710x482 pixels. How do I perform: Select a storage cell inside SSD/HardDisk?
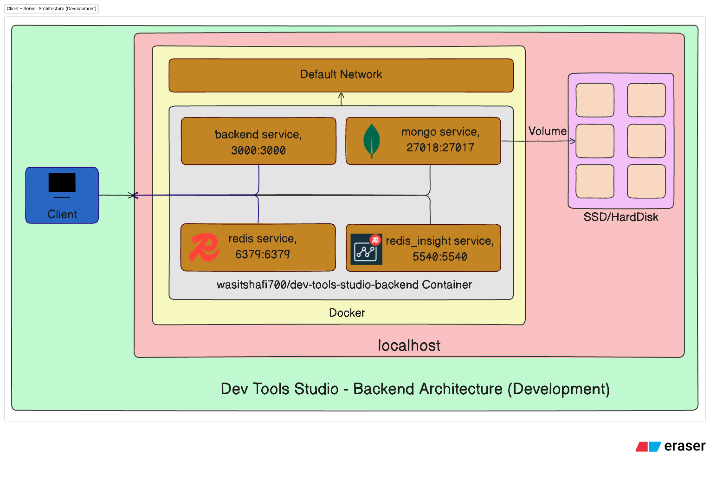[595, 99]
